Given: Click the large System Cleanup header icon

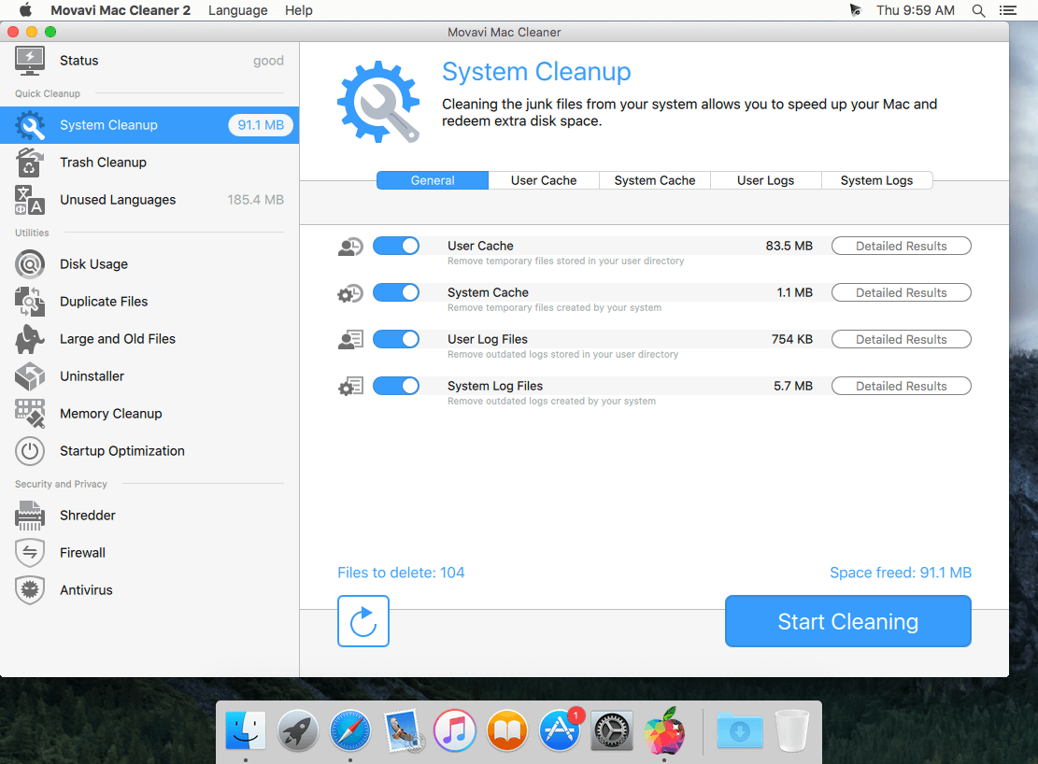Looking at the screenshot, I should (378, 102).
